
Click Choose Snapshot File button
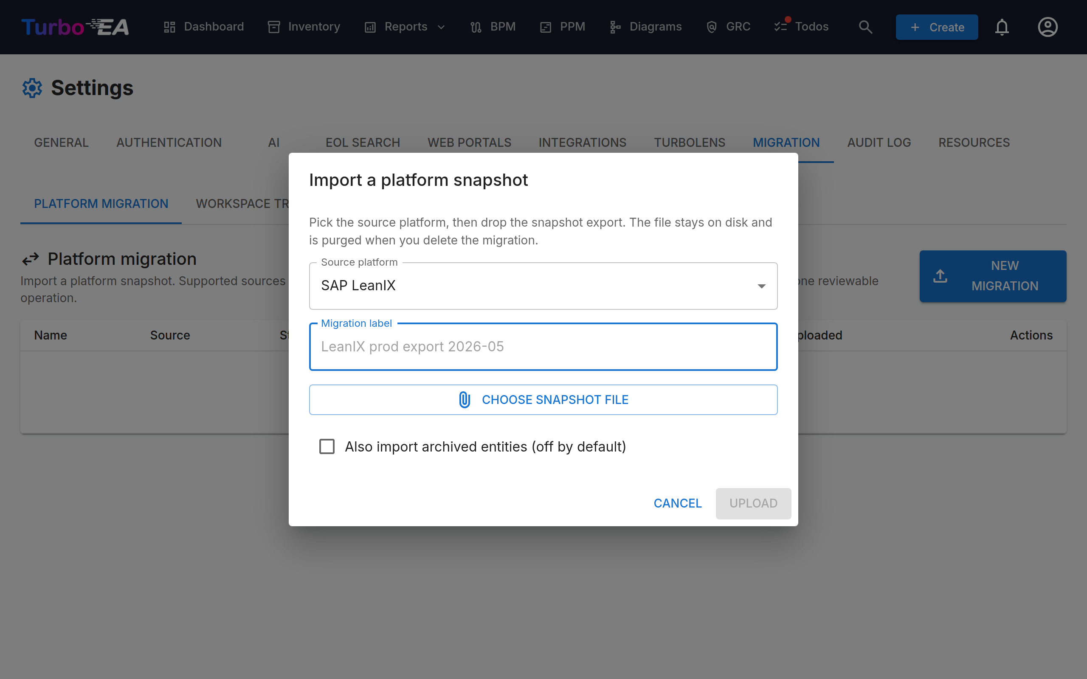(543, 400)
